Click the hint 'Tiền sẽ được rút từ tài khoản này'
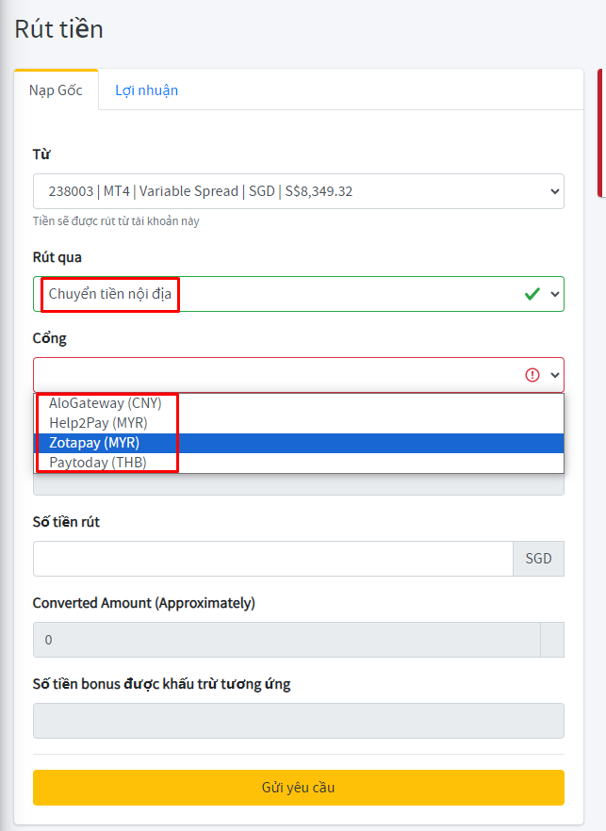Screen dimensions: 606x831 point(116,221)
